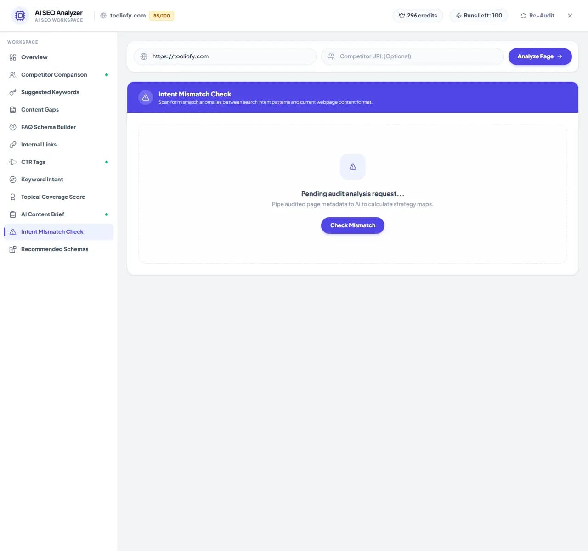Viewport: 588px width, 551px height.
Task: Click the 85/100 score badge
Action: (x=162, y=16)
